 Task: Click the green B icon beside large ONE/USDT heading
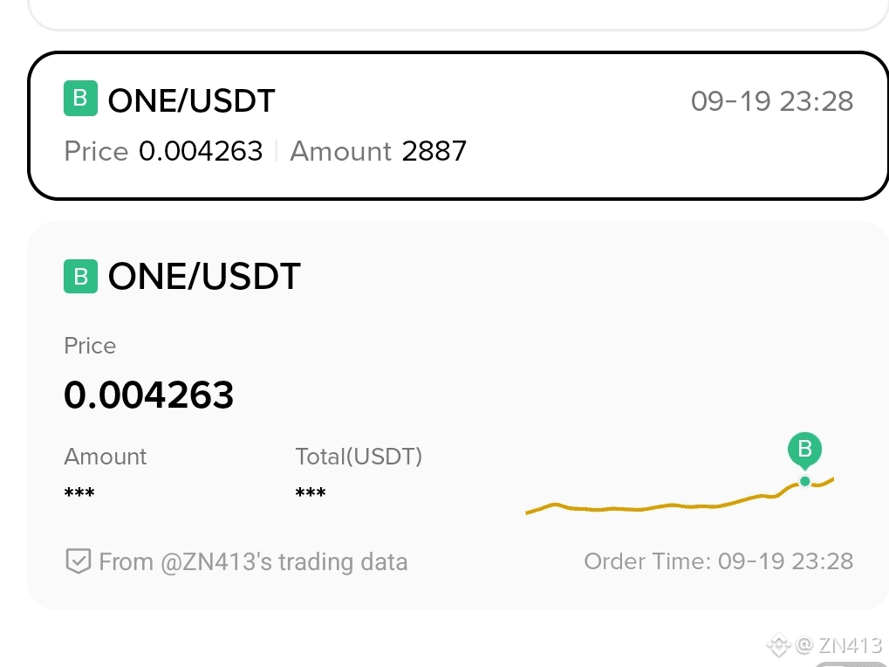click(x=80, y=276)
